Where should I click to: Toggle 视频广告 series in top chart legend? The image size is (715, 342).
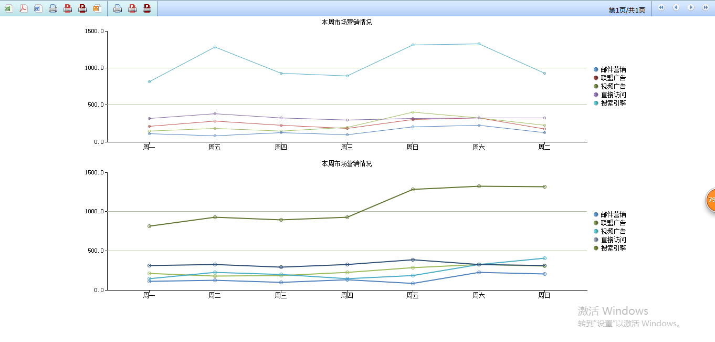(x=609, y=86)
